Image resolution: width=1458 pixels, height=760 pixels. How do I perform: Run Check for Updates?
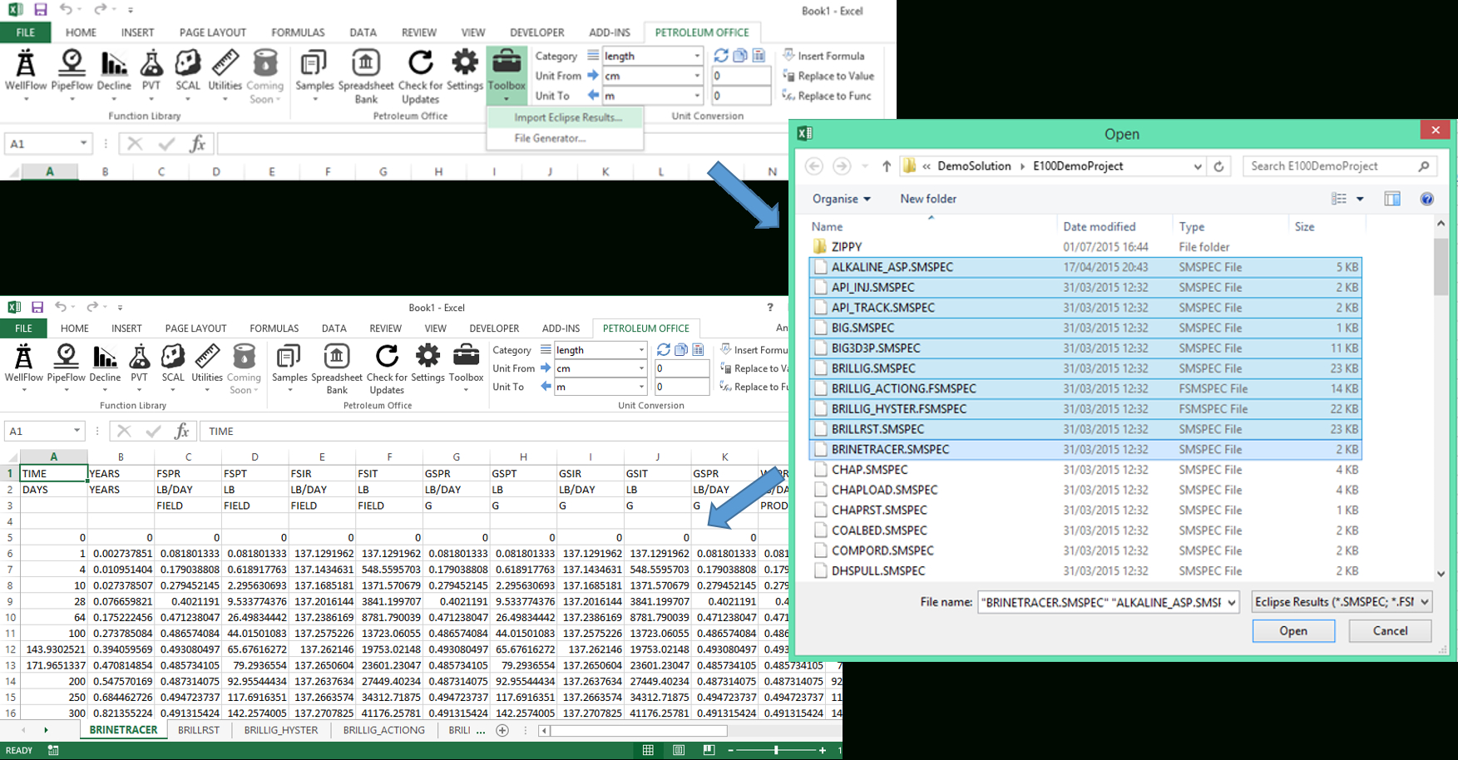click(x=419, y=75)
